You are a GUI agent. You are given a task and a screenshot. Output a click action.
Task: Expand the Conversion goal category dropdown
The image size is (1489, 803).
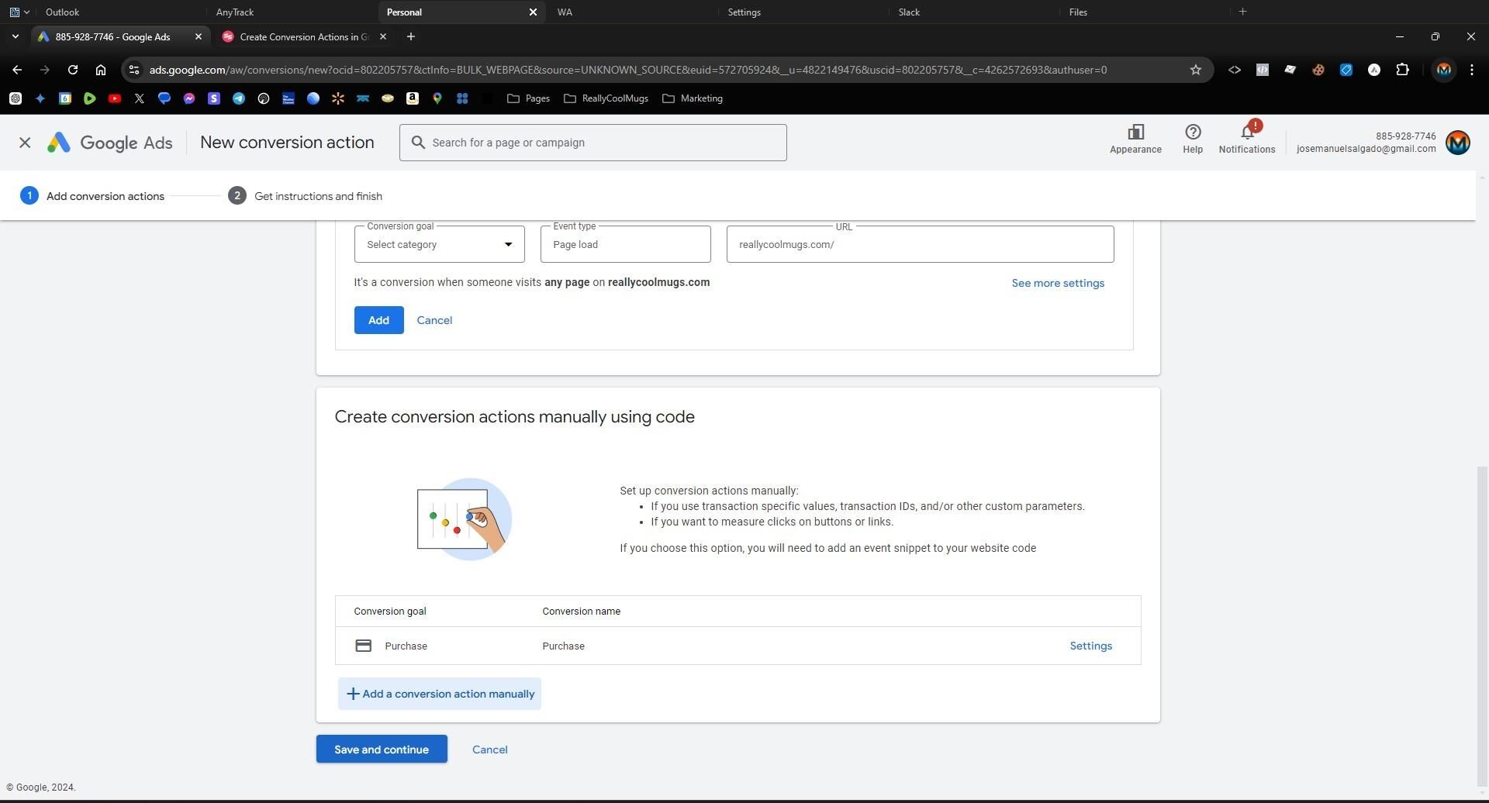point(439,245)
